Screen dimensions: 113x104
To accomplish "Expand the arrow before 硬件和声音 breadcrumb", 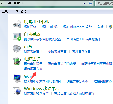I will 1,3.
